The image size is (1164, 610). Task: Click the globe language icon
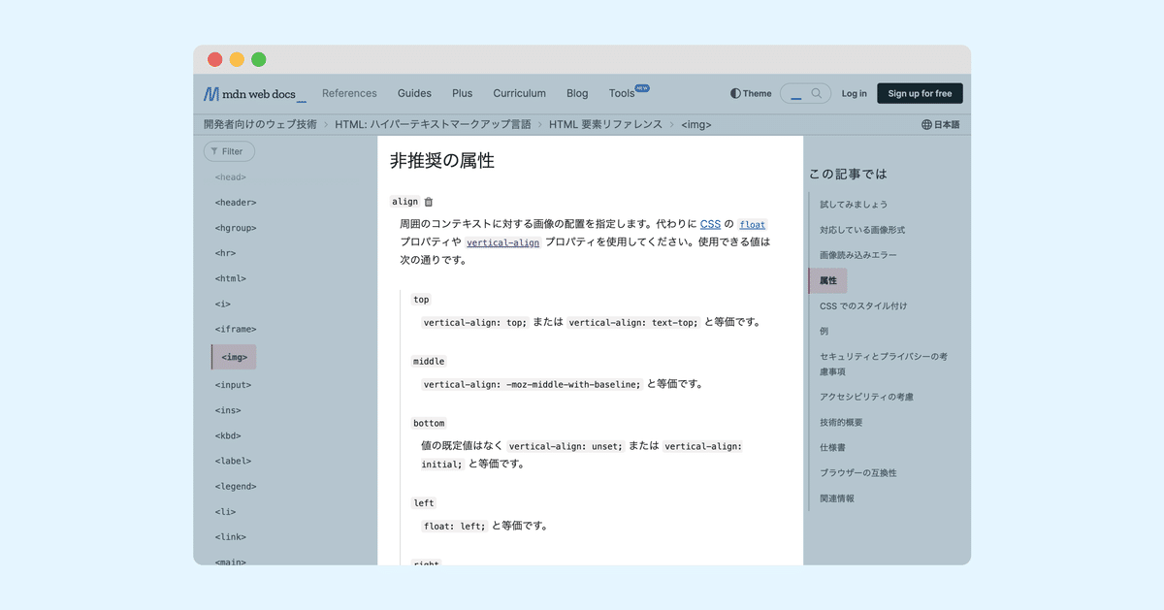coord(928,124)
